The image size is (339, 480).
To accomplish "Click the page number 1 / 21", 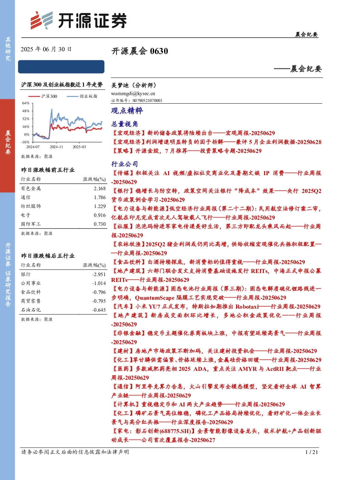I will tap(311, 452).
